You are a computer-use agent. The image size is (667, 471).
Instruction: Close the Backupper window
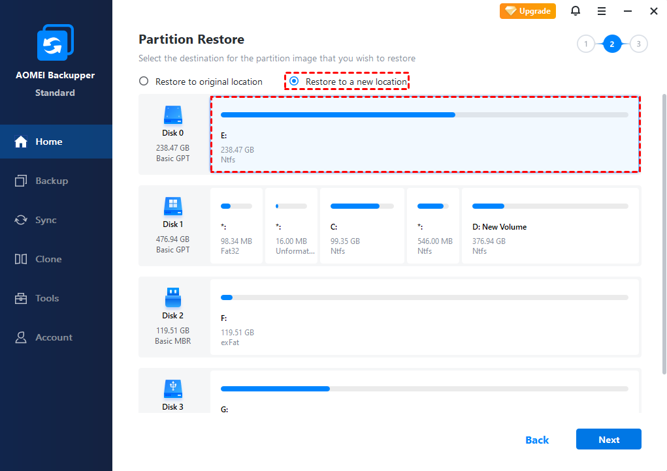[654, 11]
